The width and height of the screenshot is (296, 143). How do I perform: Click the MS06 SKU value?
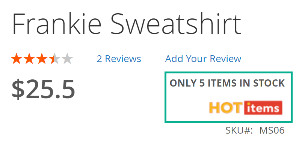[272, 130]
